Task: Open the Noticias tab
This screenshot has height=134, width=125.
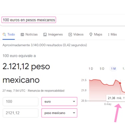Action: [29, 34]
